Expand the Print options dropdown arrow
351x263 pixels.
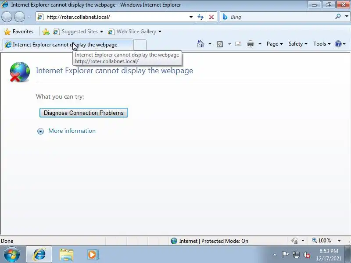click(x=260, y=44)
